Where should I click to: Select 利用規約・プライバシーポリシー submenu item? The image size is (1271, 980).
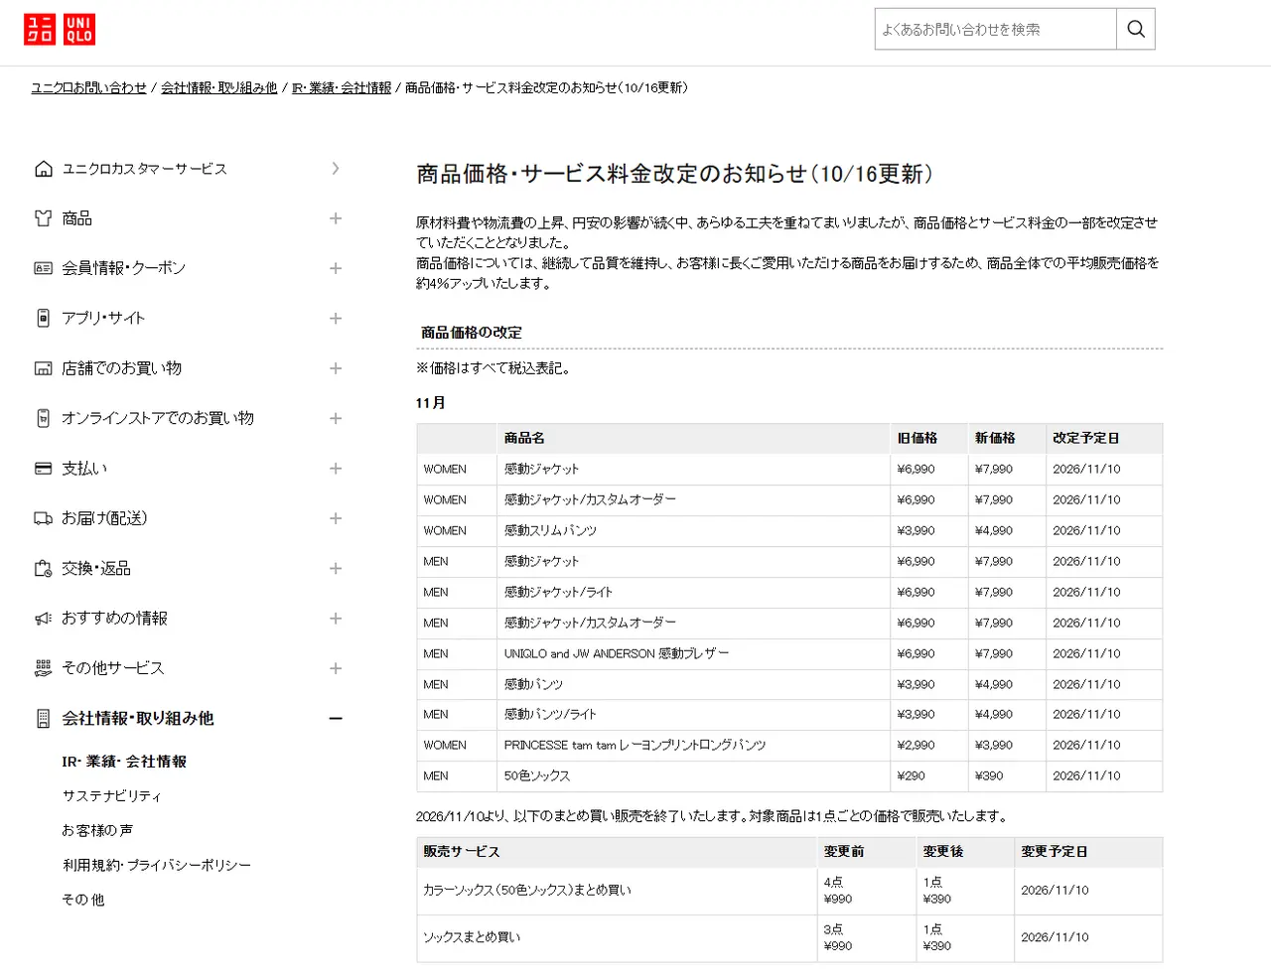coord(157,865)
